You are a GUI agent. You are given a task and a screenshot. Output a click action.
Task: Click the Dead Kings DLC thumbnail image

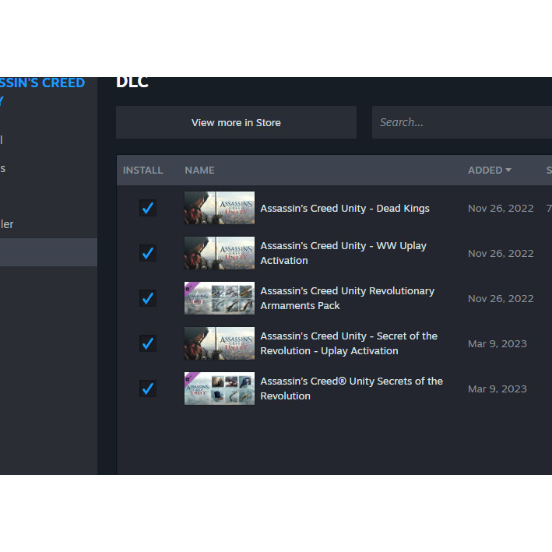219,208
